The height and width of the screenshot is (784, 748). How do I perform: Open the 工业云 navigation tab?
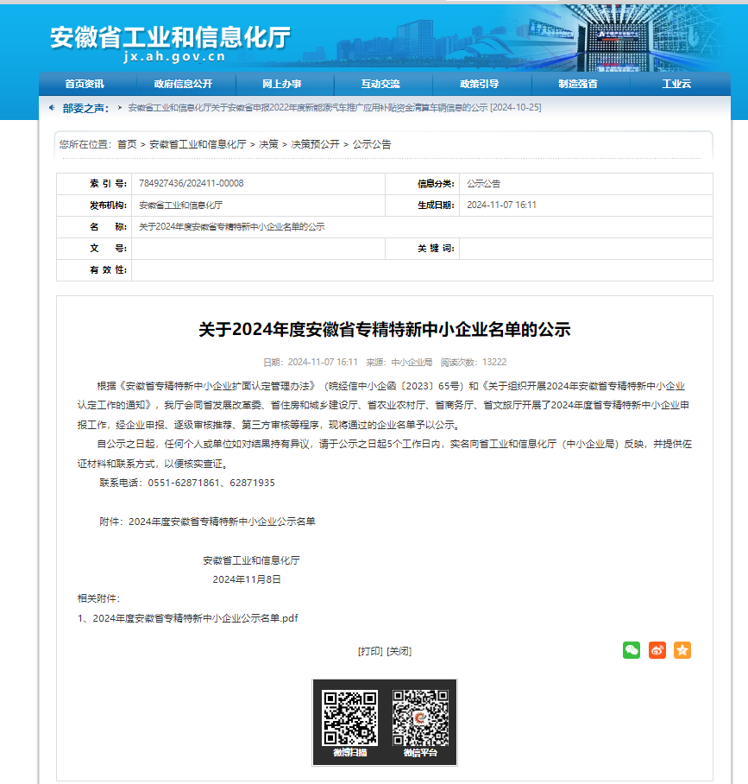pyautogui.click(x=676, y=84)
